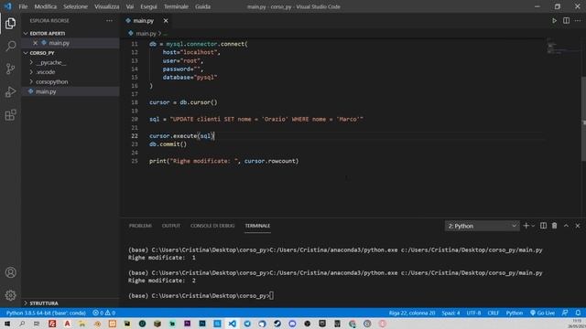Screen dimensions: 586x329
Task: Open Task View on taskbar
Action: tap(37, 324)
